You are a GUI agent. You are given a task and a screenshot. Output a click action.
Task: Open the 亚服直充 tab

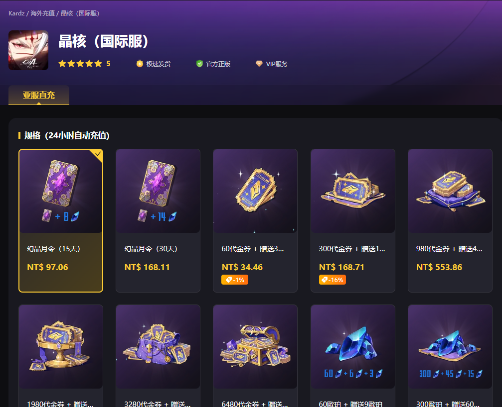[39, 95]
